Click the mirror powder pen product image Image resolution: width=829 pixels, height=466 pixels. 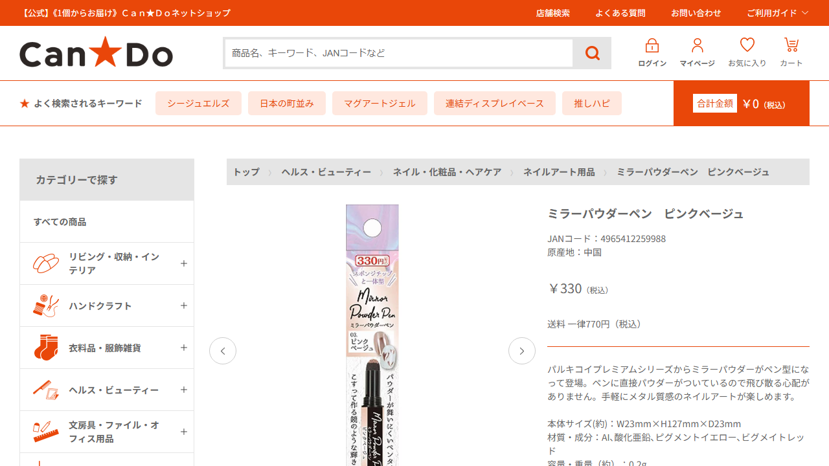pyautogui.click(x=372, y=335)
